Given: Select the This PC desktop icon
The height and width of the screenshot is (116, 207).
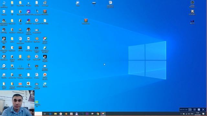Looking at the screenshot, I should pos(4,4).
